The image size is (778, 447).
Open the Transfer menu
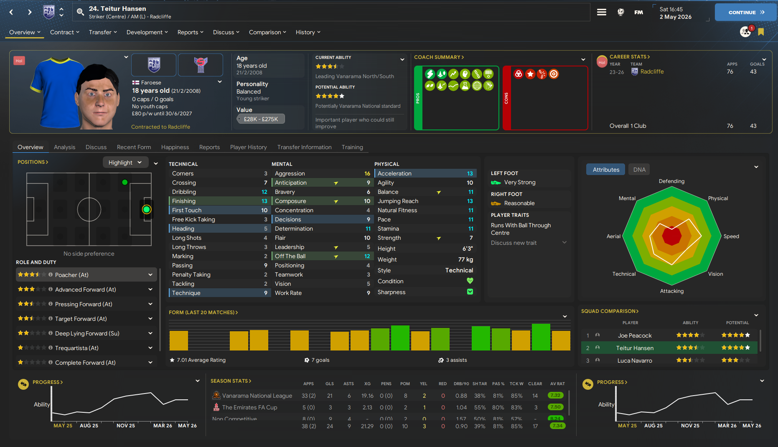[x=103, y=32]
